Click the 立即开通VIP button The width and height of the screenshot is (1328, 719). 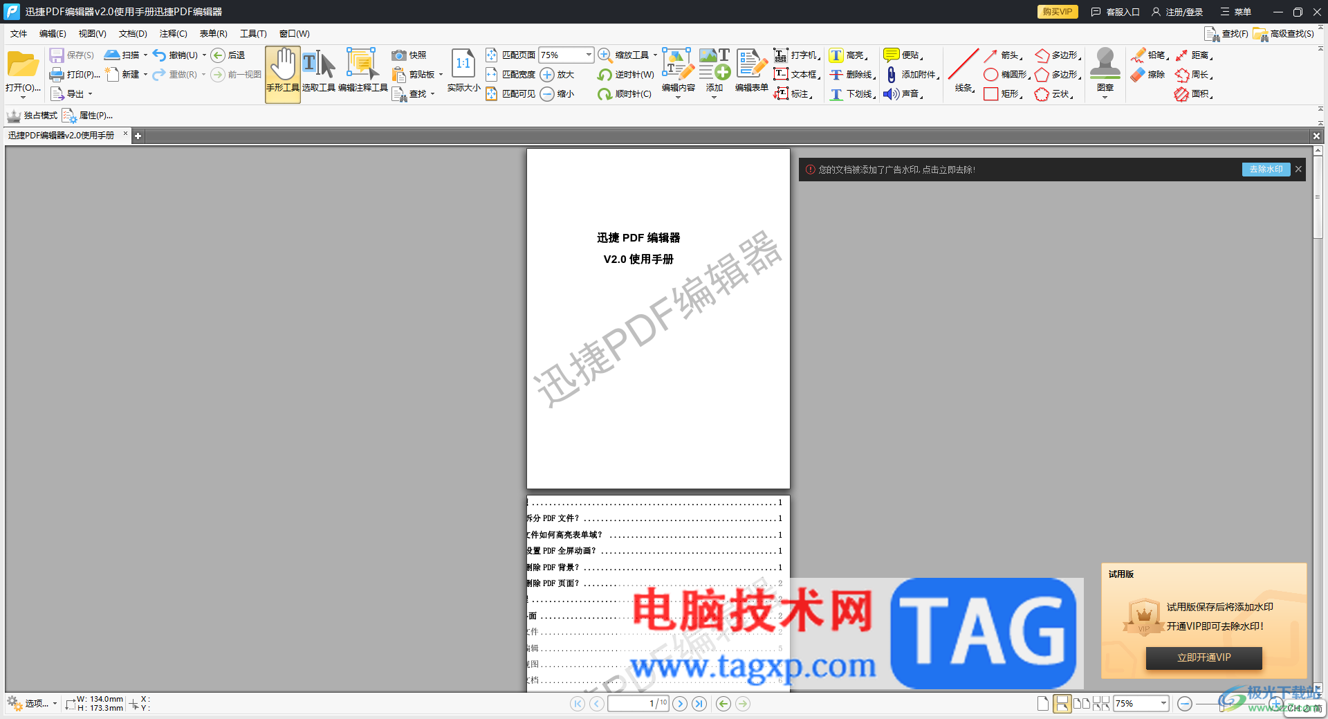click(x=1204, y=658)
